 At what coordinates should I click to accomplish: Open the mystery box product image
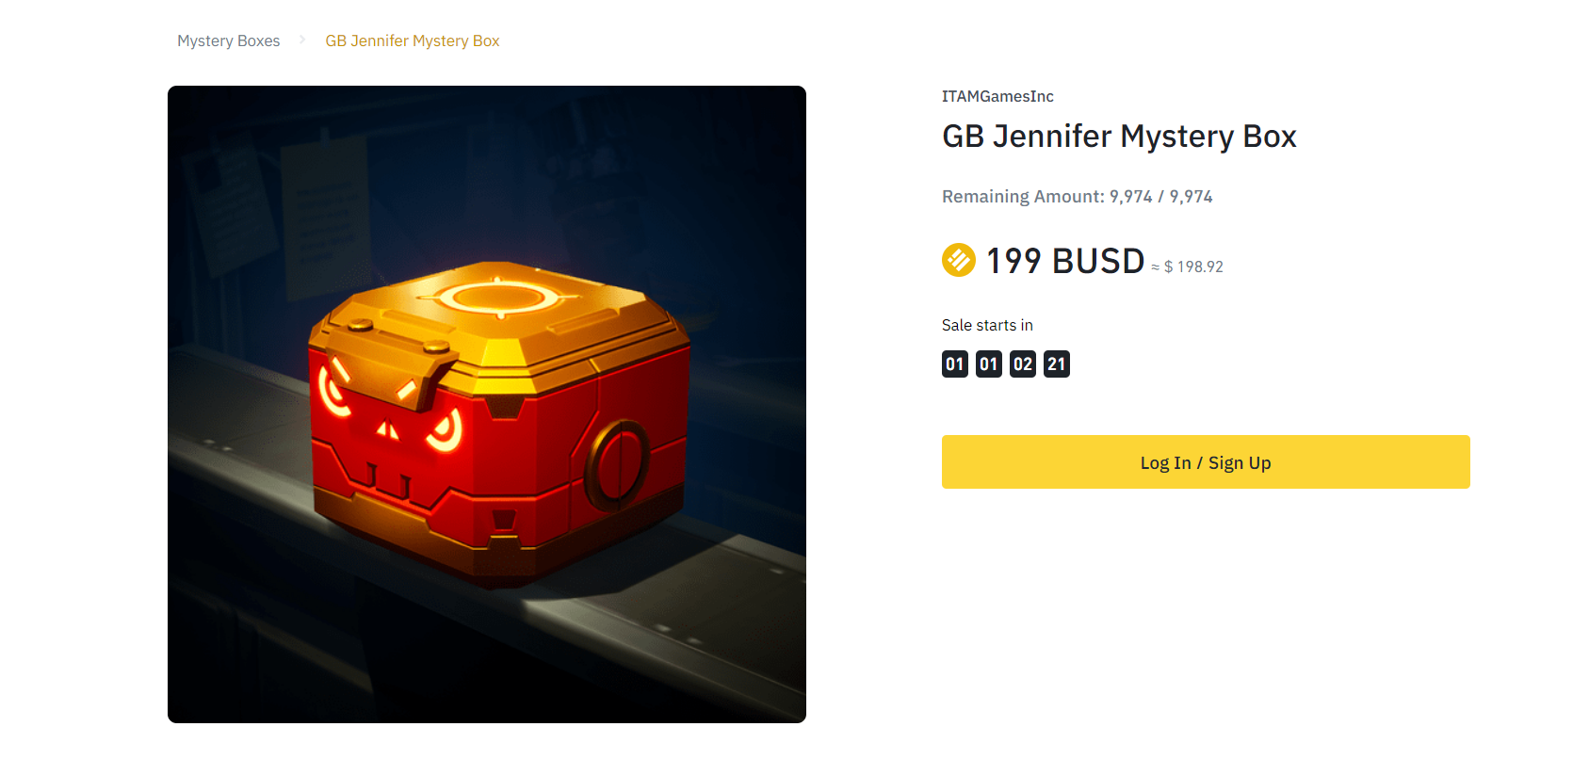point(487,404)
